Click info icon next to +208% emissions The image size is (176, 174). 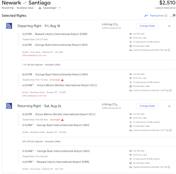120,108
